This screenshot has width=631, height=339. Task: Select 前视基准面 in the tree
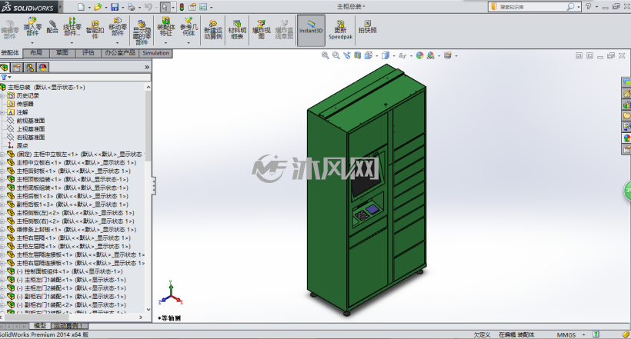pyautogui.click(x=31, y=121)
